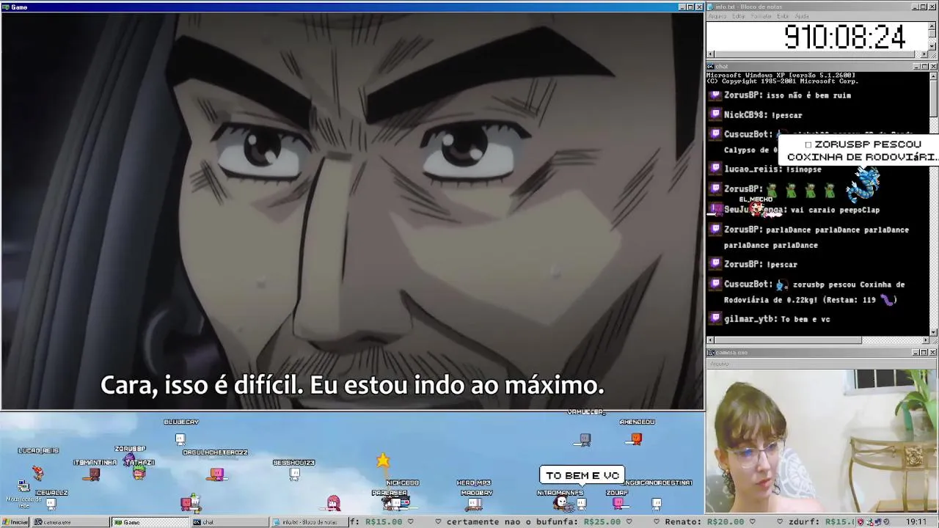Screen dimensions: 939x528
Task: Open the Exibir menu in Notepad
Action: 783,16
